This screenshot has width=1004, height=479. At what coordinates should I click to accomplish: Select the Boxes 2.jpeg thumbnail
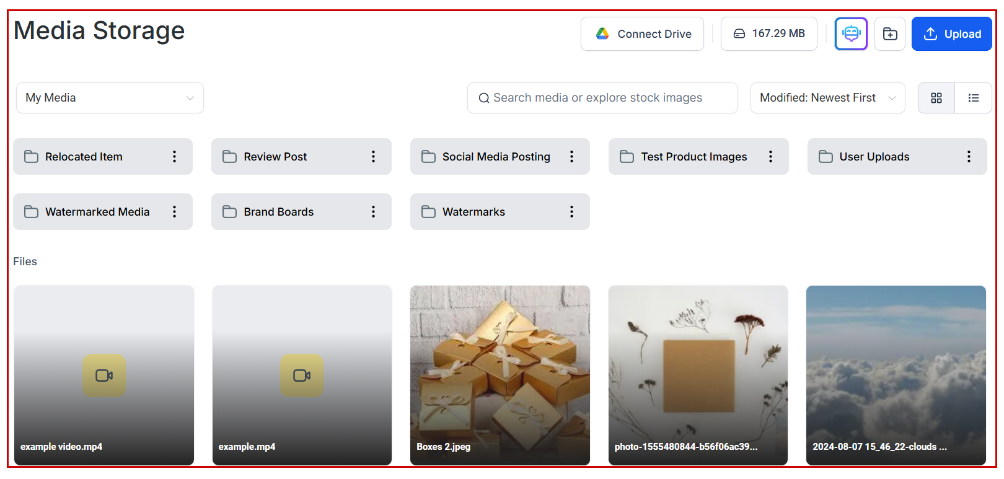click(500, 375)
